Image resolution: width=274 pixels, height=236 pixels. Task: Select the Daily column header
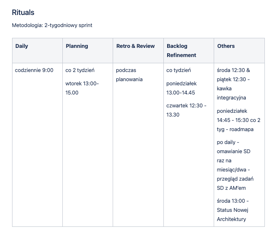coord(22,46)
